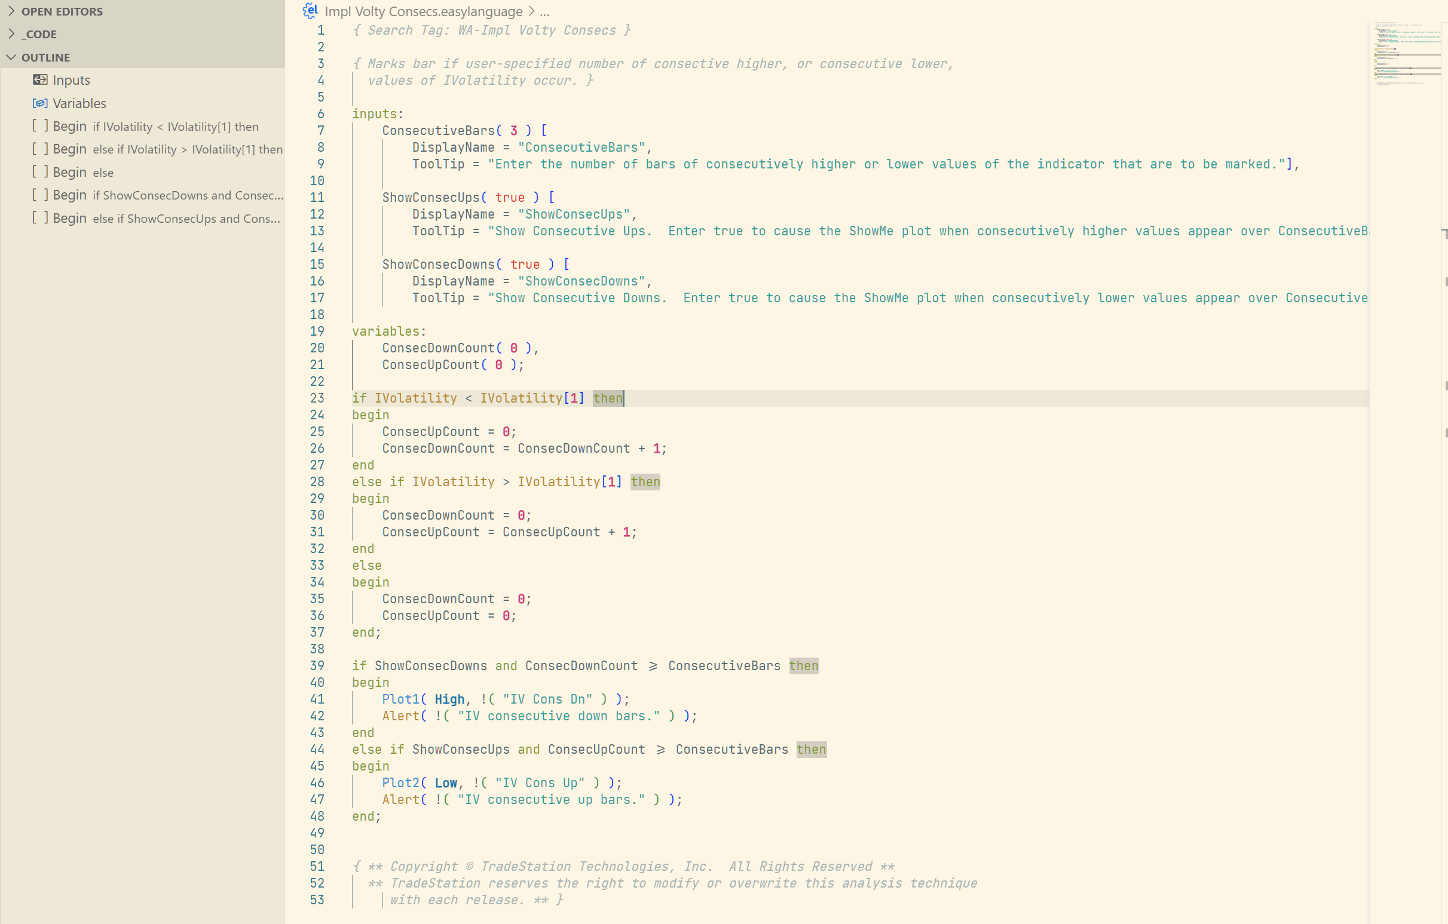1448x924 pixels.
Task: Click the Inputs symbol icon in the Outline
Action: [39, 79]
